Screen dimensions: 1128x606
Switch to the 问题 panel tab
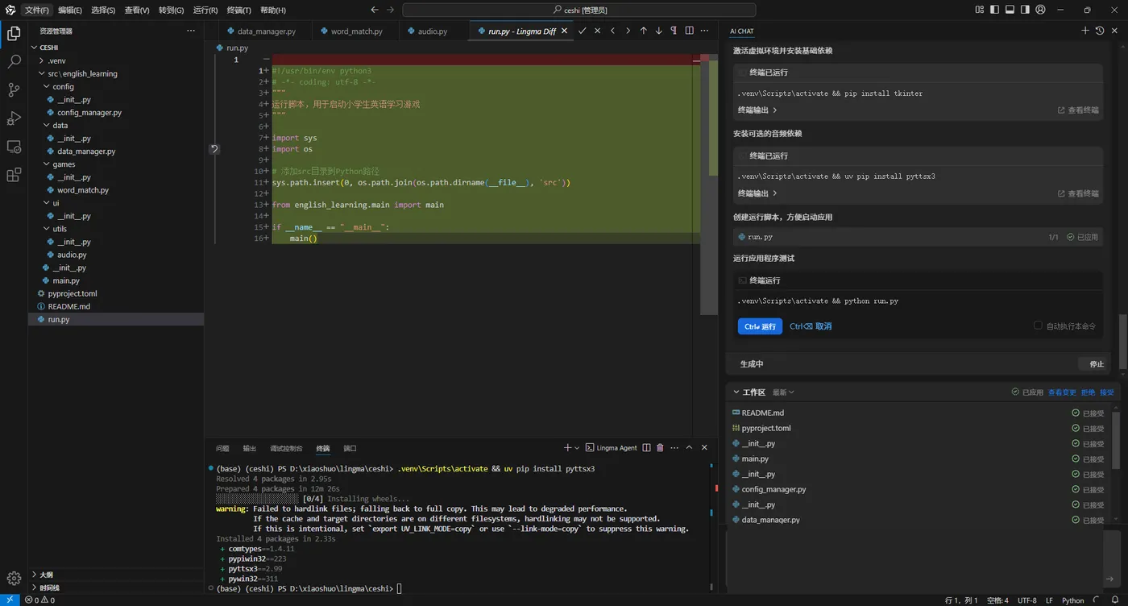[x=222, y=448]
